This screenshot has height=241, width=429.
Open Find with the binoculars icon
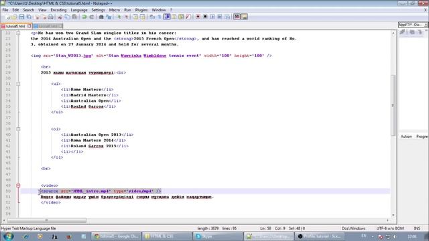tap(101, 17)
